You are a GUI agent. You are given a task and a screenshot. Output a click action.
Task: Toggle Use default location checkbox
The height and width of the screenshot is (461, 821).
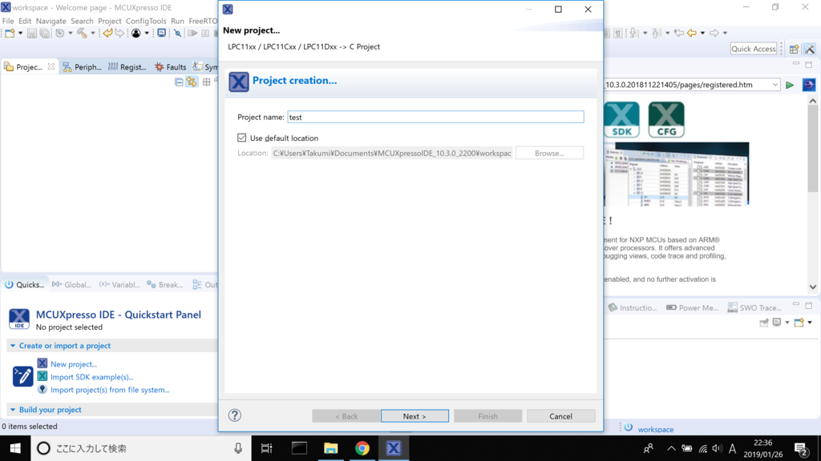point(241,138)
